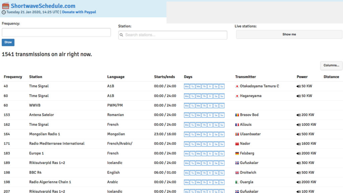
Task: Sort by Frequency column header
Action: coord(13,77)
